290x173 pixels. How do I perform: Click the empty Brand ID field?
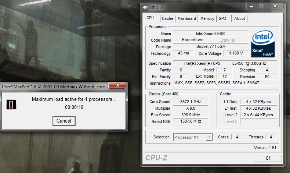(x=243, y=40)
